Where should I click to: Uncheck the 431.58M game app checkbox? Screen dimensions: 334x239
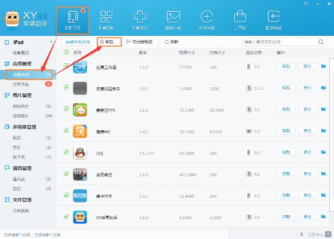coord(66,173)
